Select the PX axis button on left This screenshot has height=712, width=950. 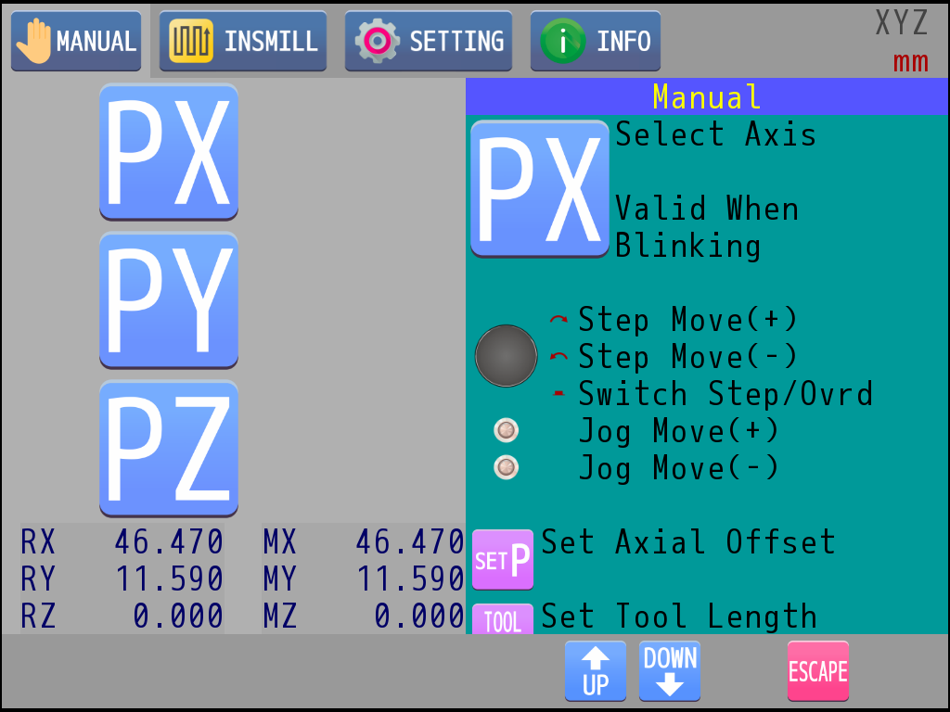pos(169,152)
